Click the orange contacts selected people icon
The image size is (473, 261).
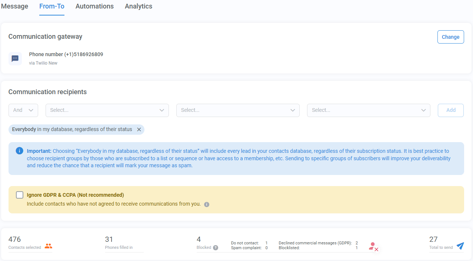click(x=48, y=246)
